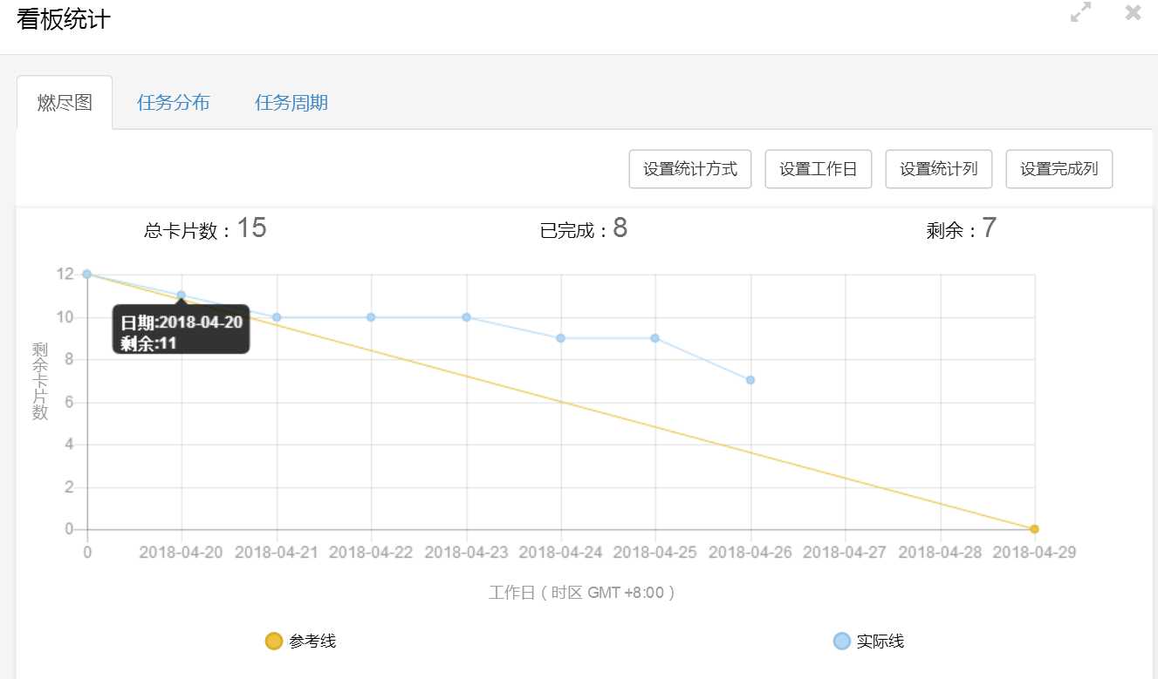This screenshot has height=679, width=1158.
Task: Click the data point for 2018-04-23
Action: click(x=466, y=317)
